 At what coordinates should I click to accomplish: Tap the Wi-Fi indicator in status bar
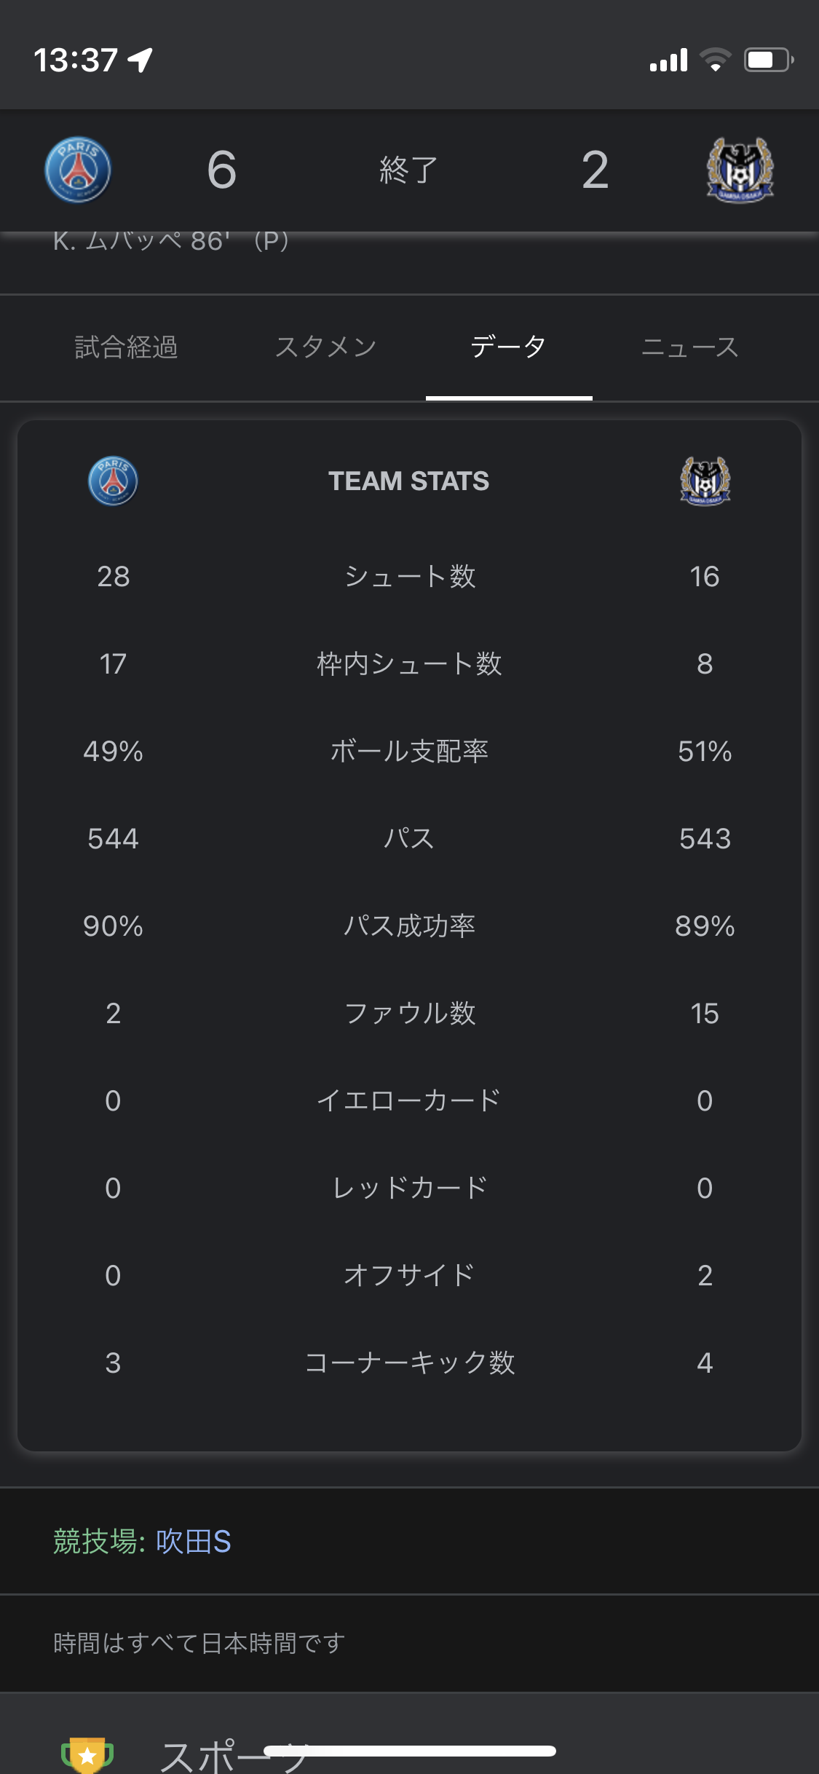tap(715, 60)
